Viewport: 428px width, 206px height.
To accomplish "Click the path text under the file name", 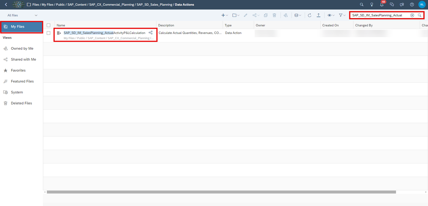I will coord(108,38).
